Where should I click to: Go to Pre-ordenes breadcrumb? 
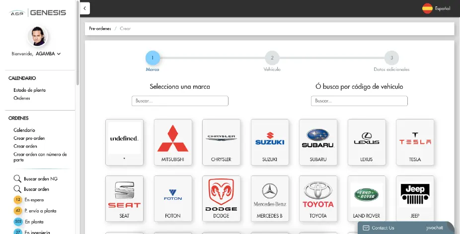[x=100, y=29]
